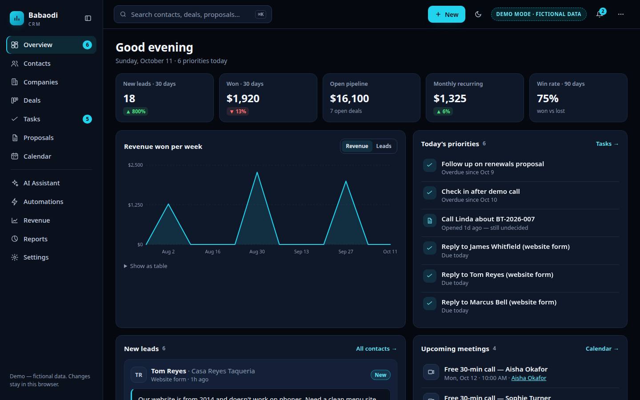This screenshot has width=640, height=400.
Task: Toggle dark mode with the moon icon
Action: click(x=478, y=14)
